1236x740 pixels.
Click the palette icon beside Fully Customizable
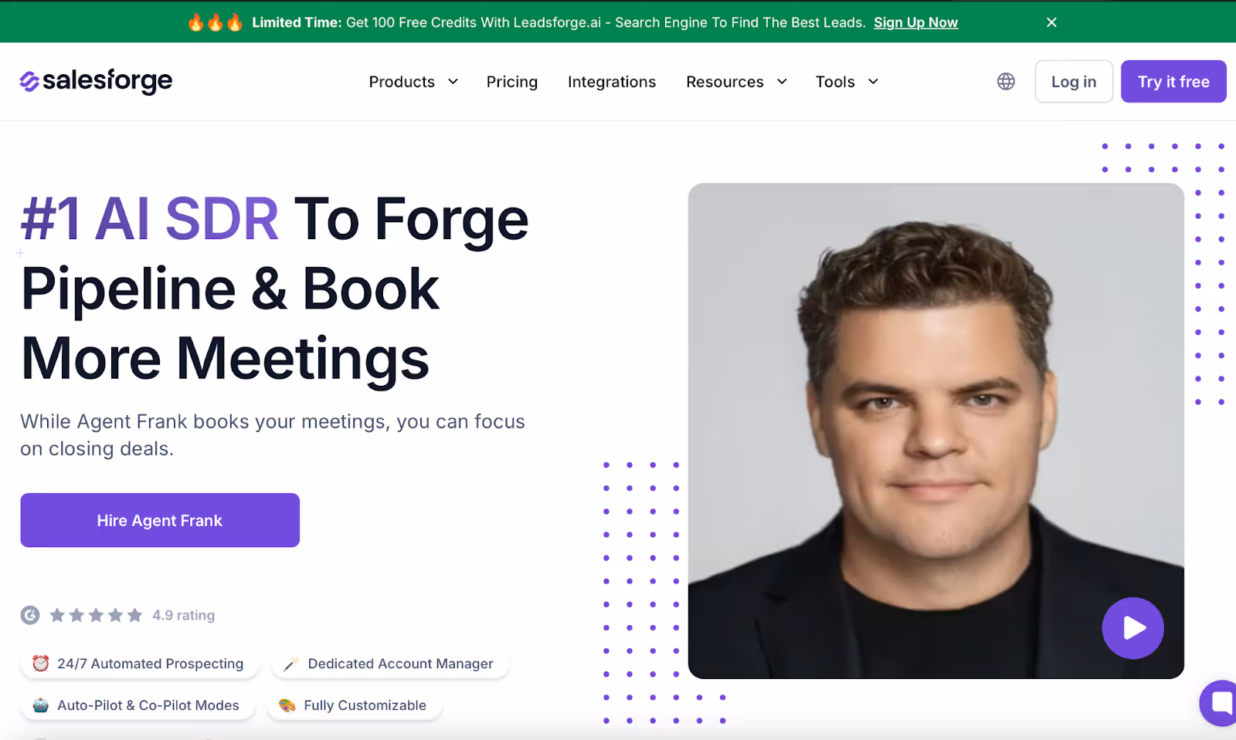(287, 705)
